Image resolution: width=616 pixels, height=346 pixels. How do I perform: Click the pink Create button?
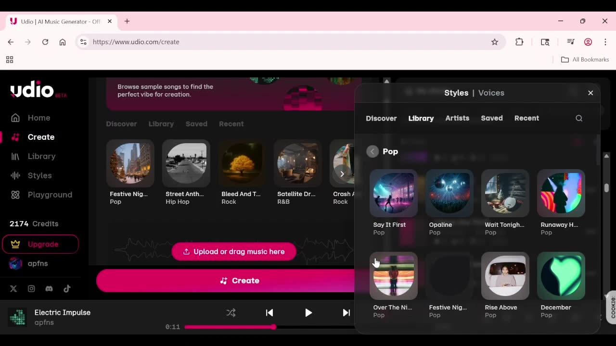(225, 281)
